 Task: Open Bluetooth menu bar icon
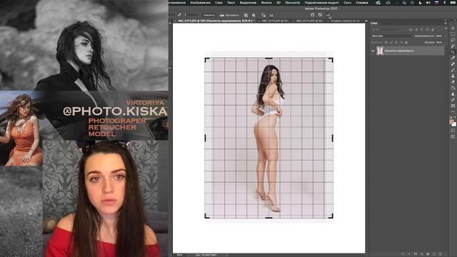tap(444, 3)
